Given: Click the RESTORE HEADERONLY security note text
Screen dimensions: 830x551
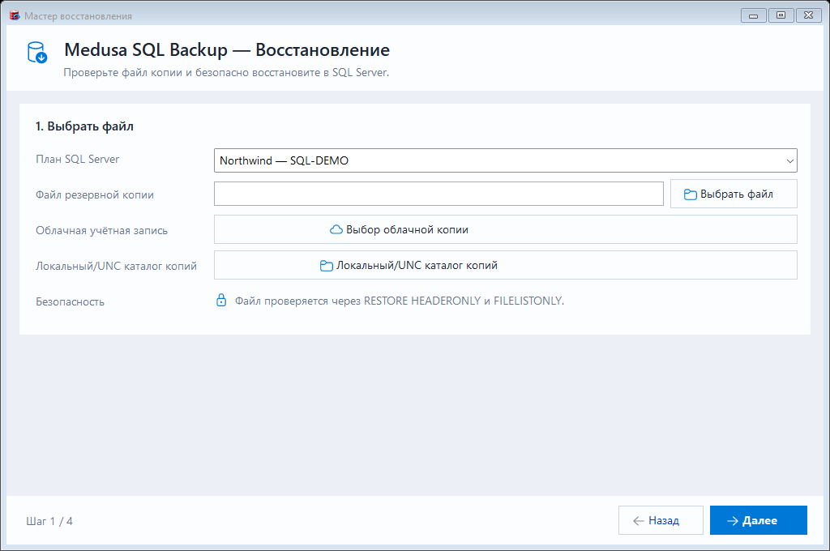Looking at the screenshot, I should click(x=400, y=301).
